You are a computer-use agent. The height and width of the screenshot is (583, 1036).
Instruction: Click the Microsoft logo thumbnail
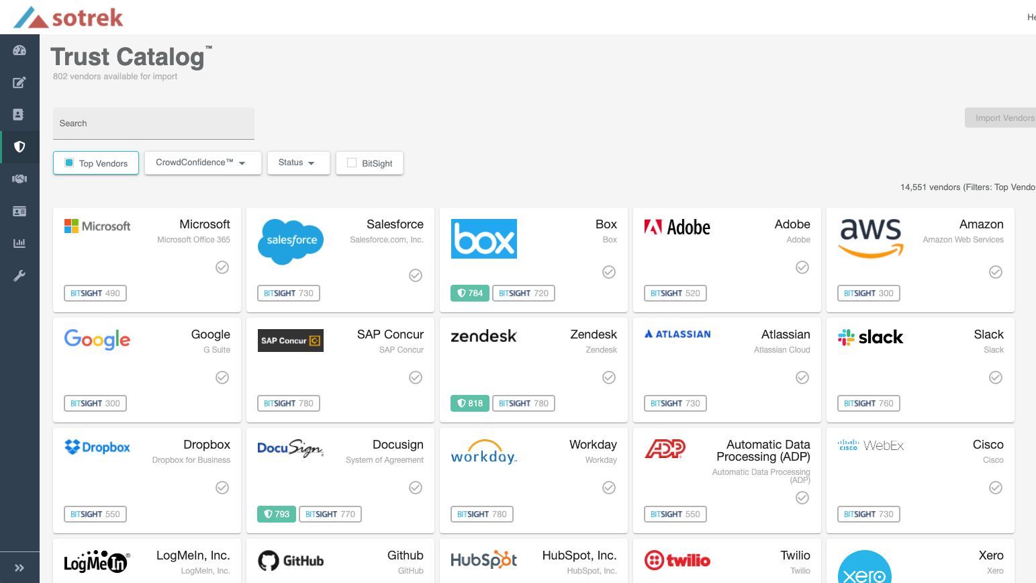[97, 226]
